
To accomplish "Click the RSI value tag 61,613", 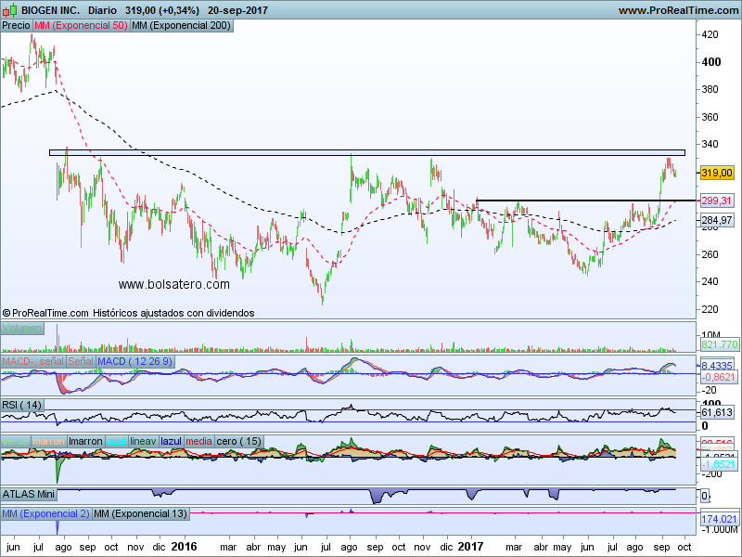I will pyautogui.click(x=718, y=411).
